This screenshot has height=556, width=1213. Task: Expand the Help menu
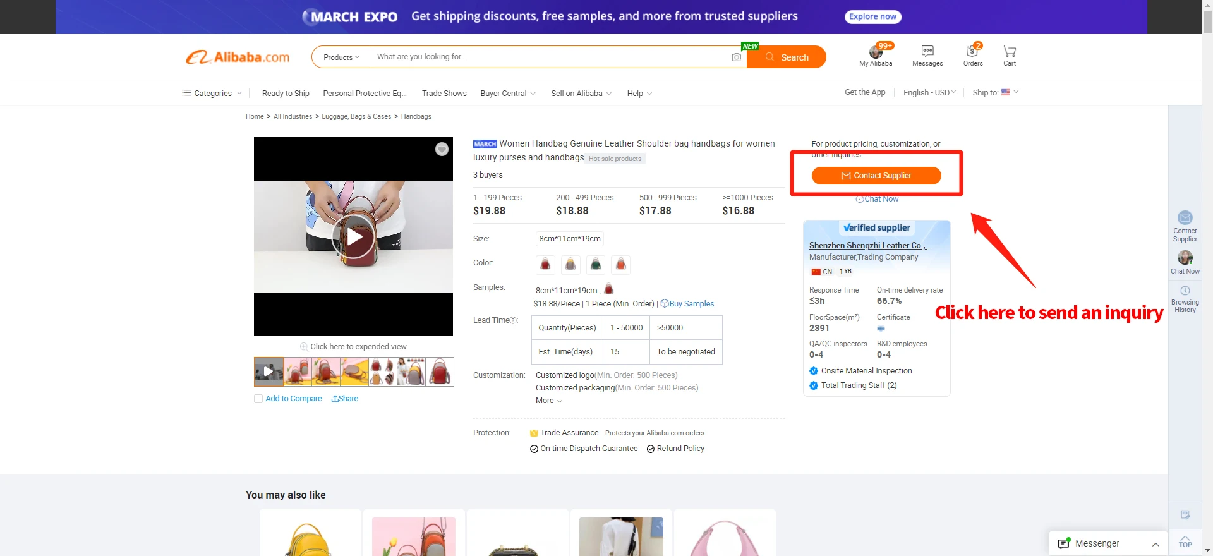(639, 94)
